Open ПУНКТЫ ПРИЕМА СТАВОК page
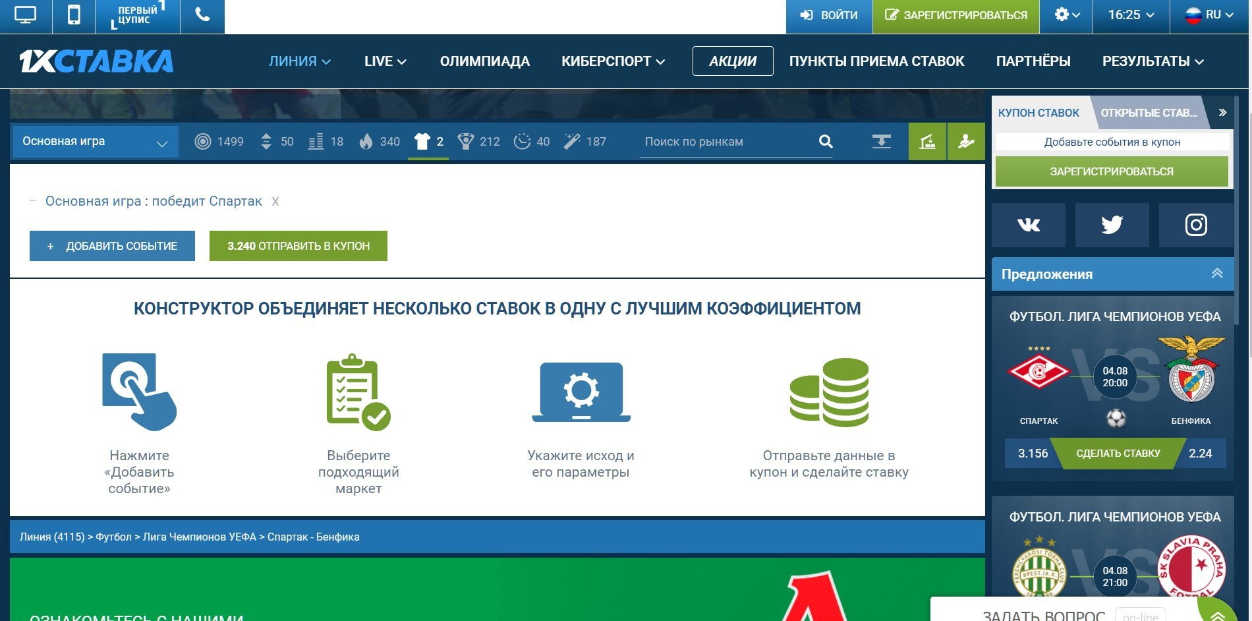The width and height of the screenshot is (1252, 621). tap(876, 61)
